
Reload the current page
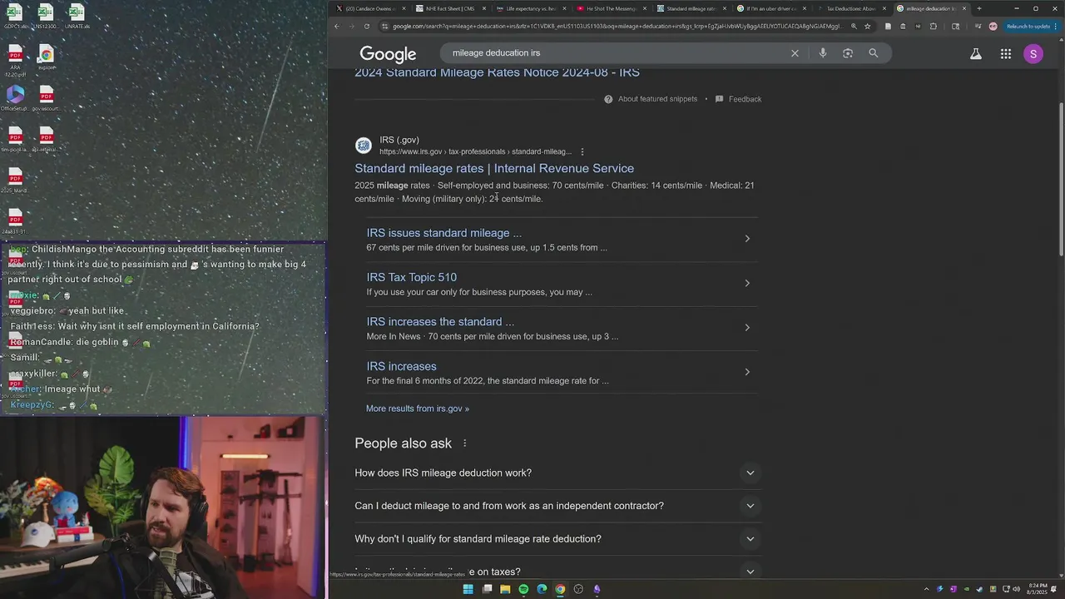tap(366, 26)
